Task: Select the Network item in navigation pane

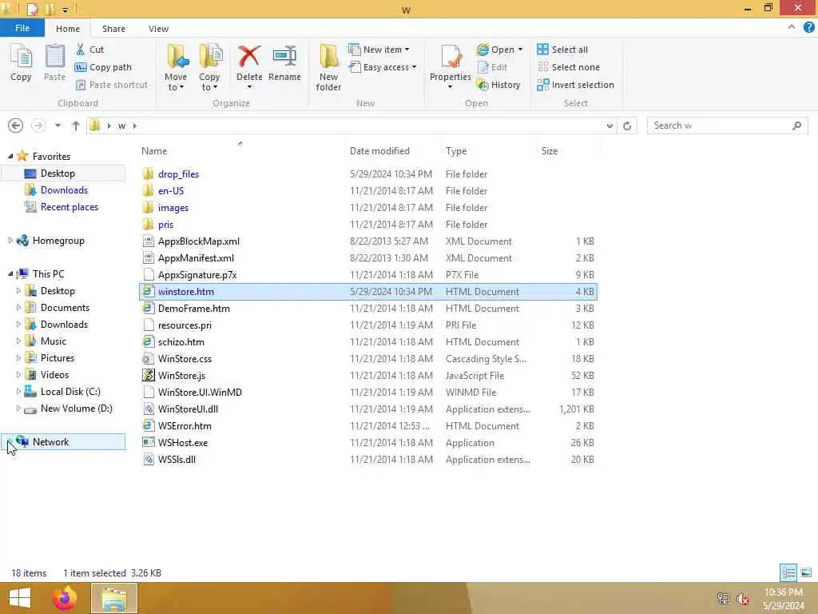Action: [x=64, y=441]
